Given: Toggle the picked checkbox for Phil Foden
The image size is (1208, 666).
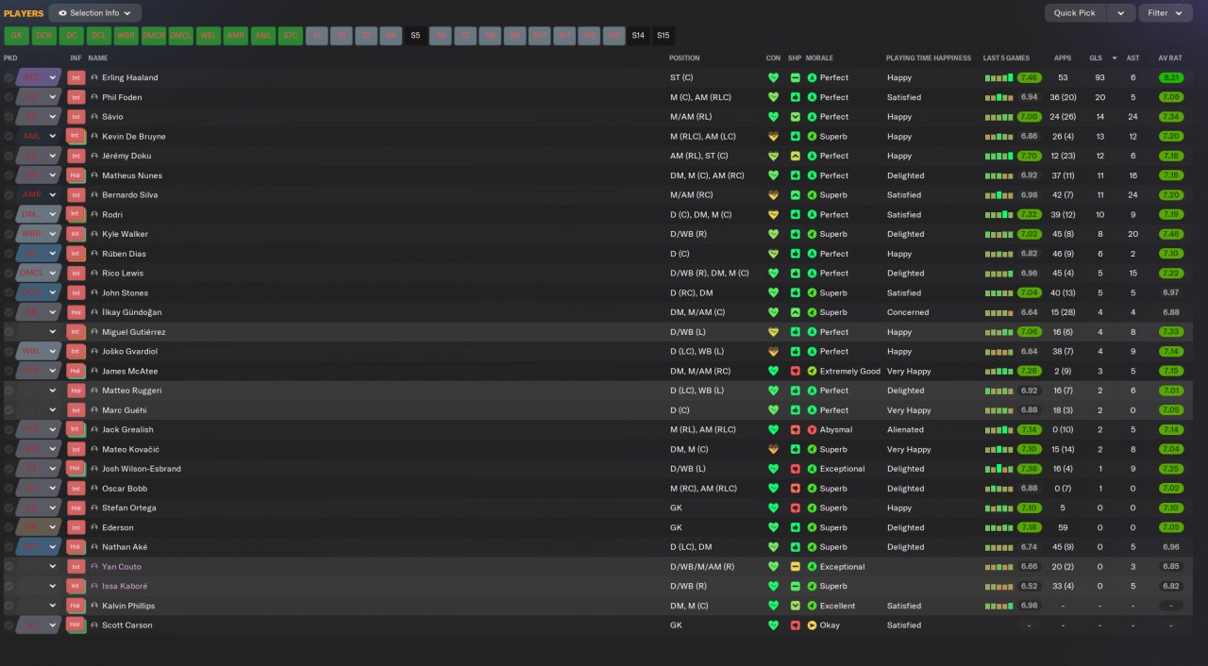Looking at the screenshot, I should 8,97.
